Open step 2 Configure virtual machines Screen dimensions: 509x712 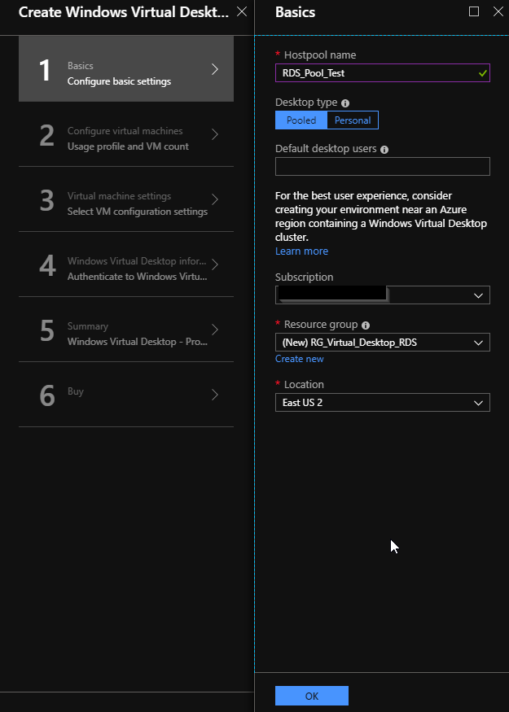coord(126,134)
